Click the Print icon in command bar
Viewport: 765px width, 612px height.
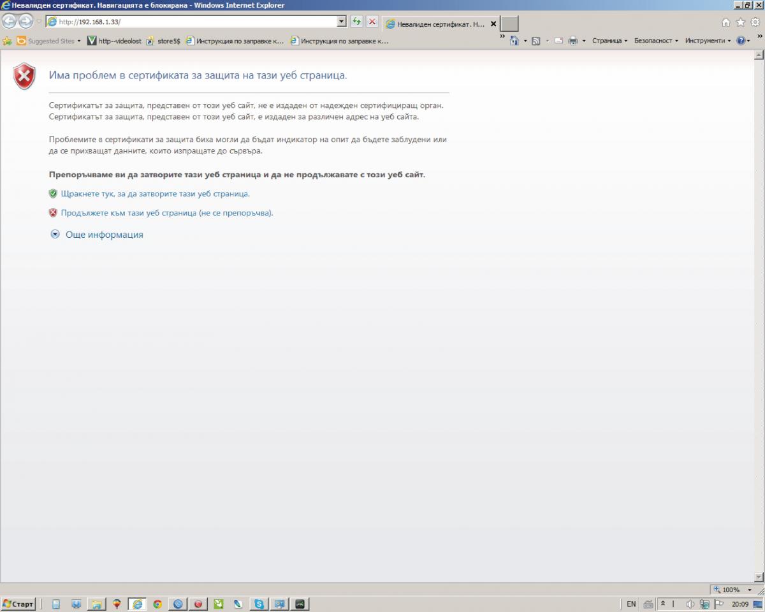572,41
